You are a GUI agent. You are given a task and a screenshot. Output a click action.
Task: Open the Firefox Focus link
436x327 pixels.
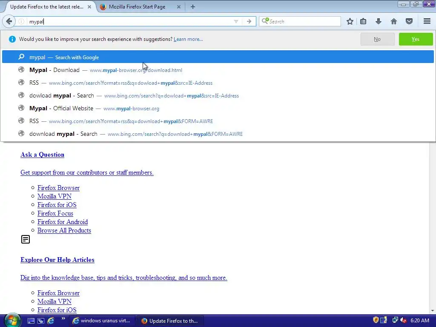click(55, 213)
